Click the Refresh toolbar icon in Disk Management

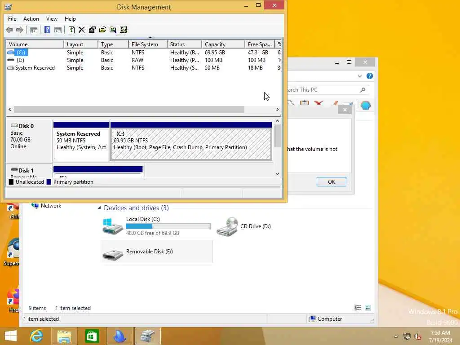[71, 30]
